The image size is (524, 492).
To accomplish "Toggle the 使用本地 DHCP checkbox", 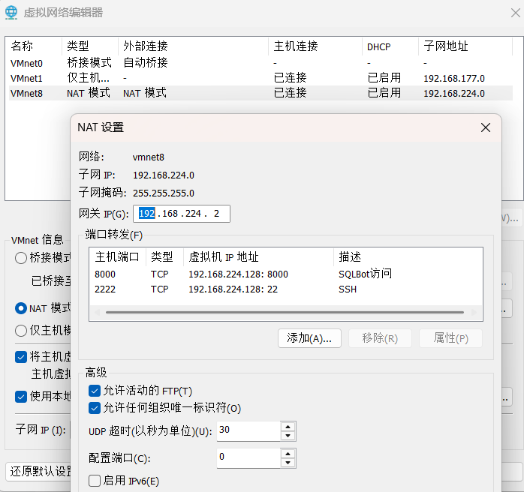I will click(21, 397).
